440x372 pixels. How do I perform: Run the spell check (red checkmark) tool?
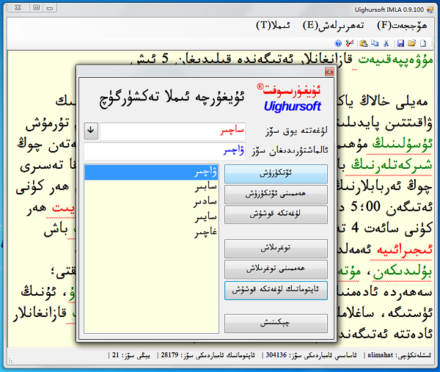point(349,43)
